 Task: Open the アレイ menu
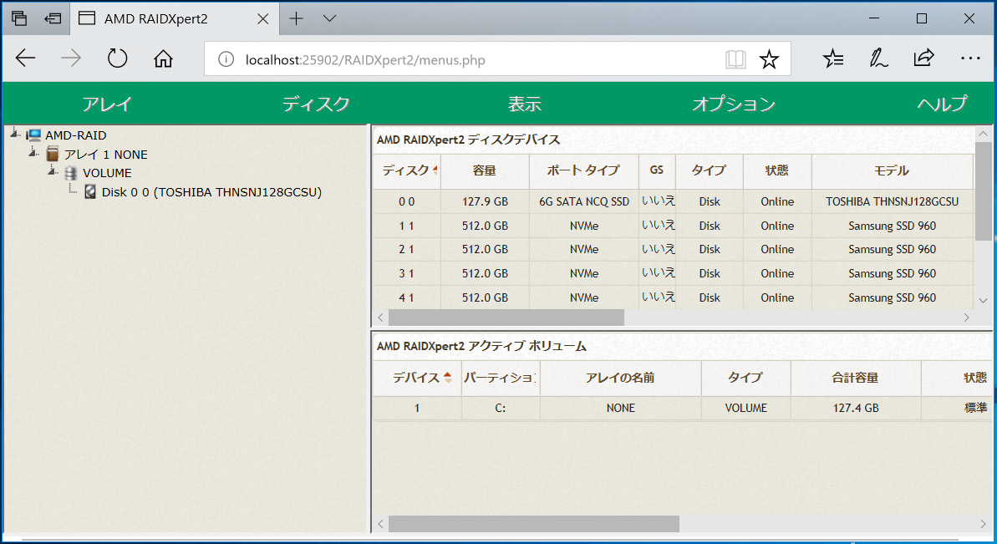click(x=107, y=104)
